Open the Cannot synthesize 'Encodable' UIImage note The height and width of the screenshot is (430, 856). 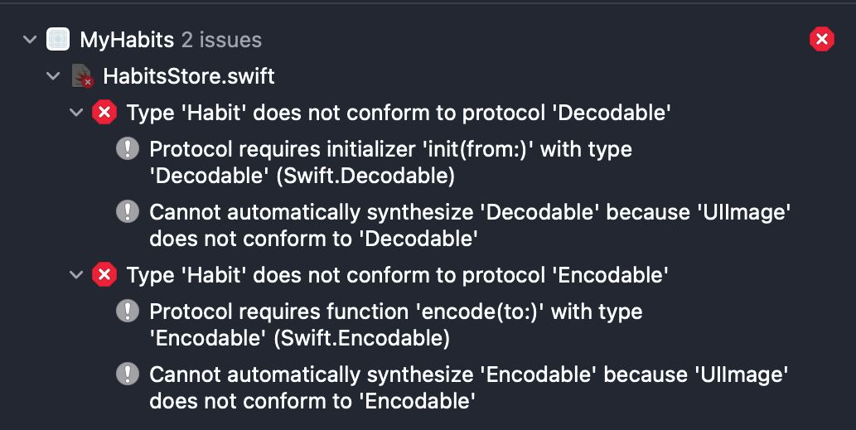469,388
